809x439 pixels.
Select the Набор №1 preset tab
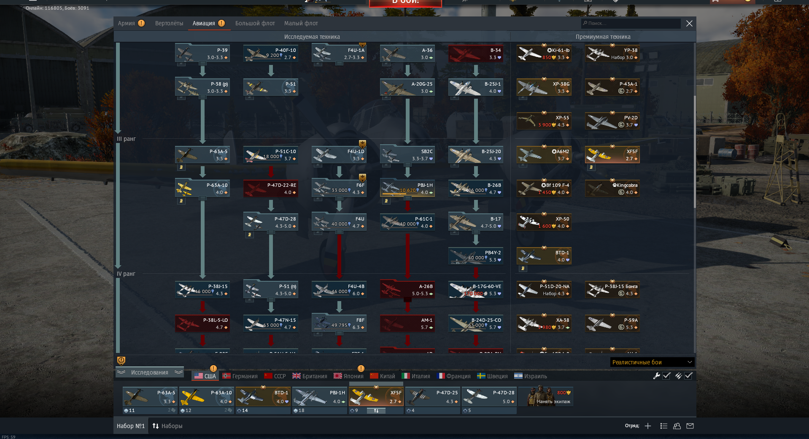(131, 426)
